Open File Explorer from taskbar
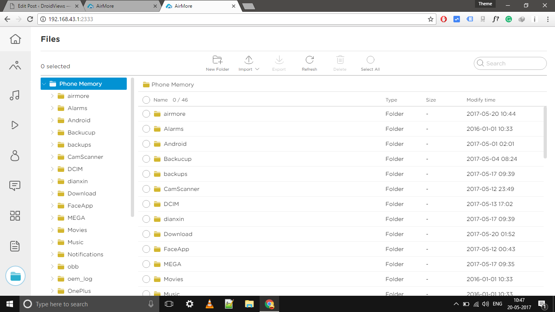Screen dimensions: 555x312 249,304
